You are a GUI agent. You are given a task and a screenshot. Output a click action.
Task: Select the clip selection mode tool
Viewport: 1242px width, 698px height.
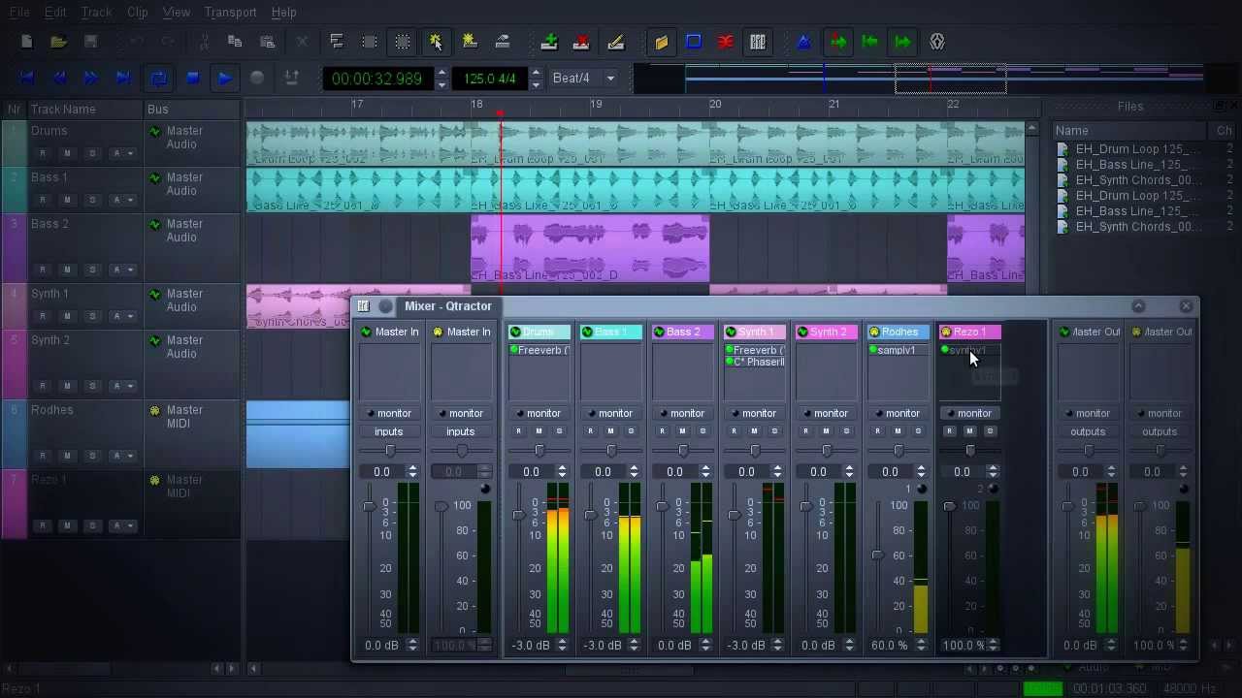pos(436,41)
